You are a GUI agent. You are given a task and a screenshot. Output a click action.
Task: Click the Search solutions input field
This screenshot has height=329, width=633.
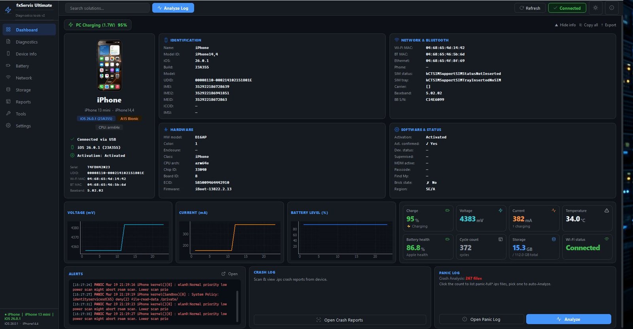coord(107,8)
